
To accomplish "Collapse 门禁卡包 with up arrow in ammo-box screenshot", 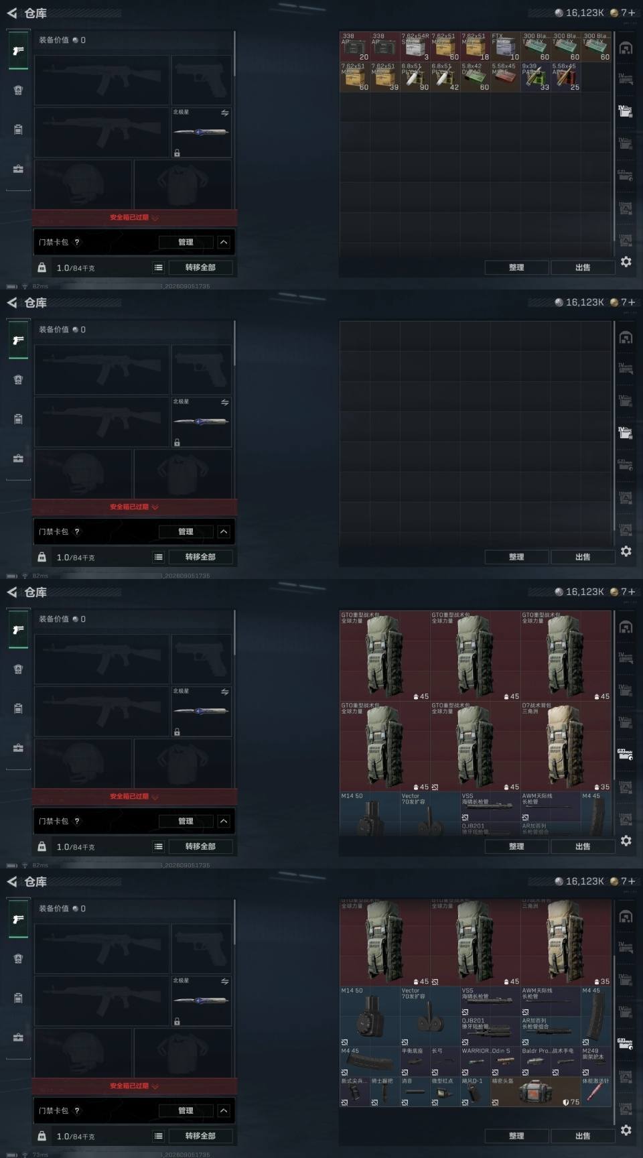I will 224,242.
